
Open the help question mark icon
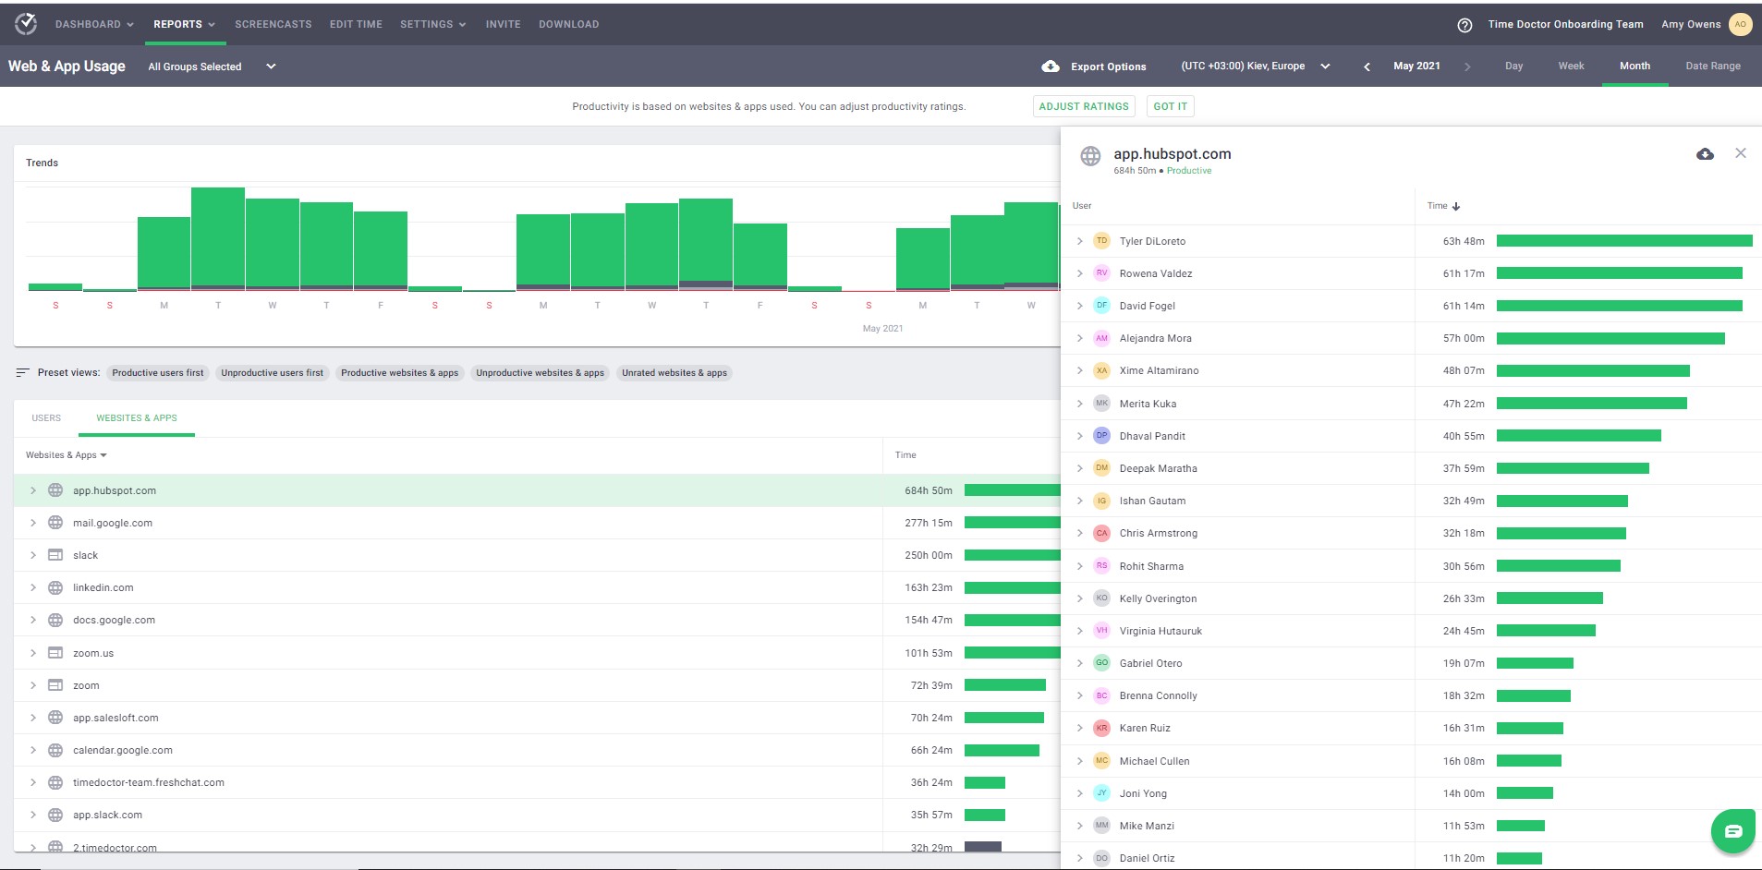(x=1464, y=25)
